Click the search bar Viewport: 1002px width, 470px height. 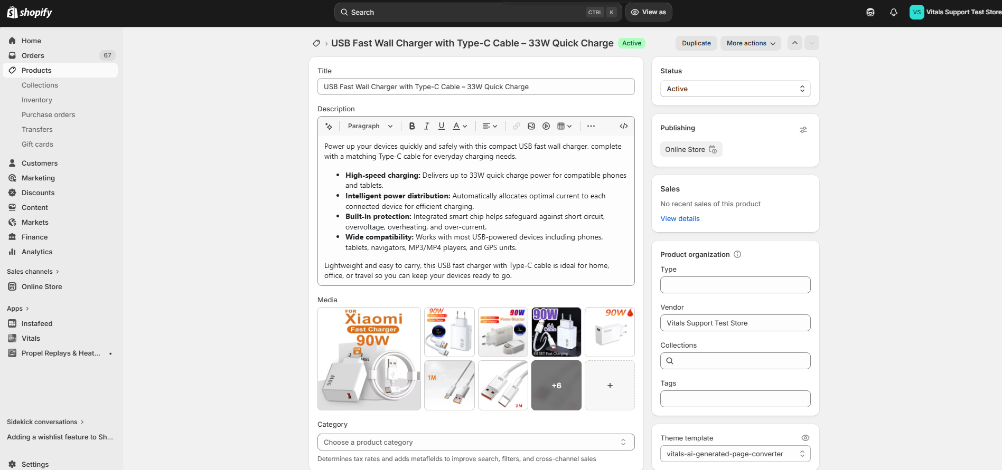[478, 12]
